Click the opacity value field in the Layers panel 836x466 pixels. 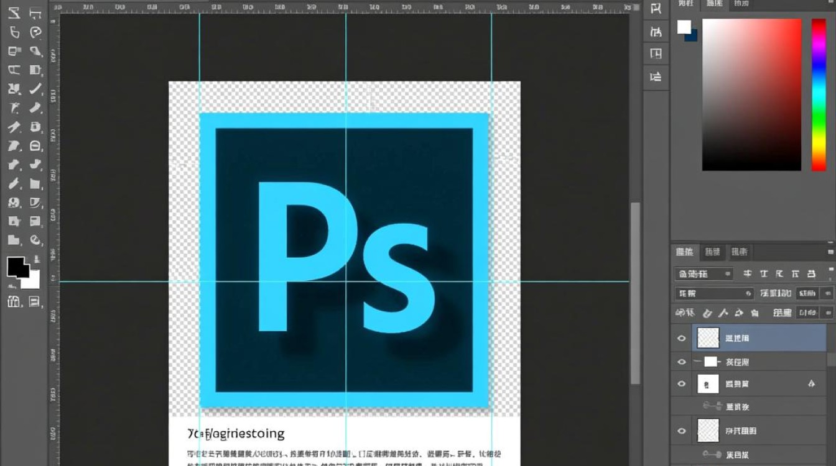[x=807, y=293]
